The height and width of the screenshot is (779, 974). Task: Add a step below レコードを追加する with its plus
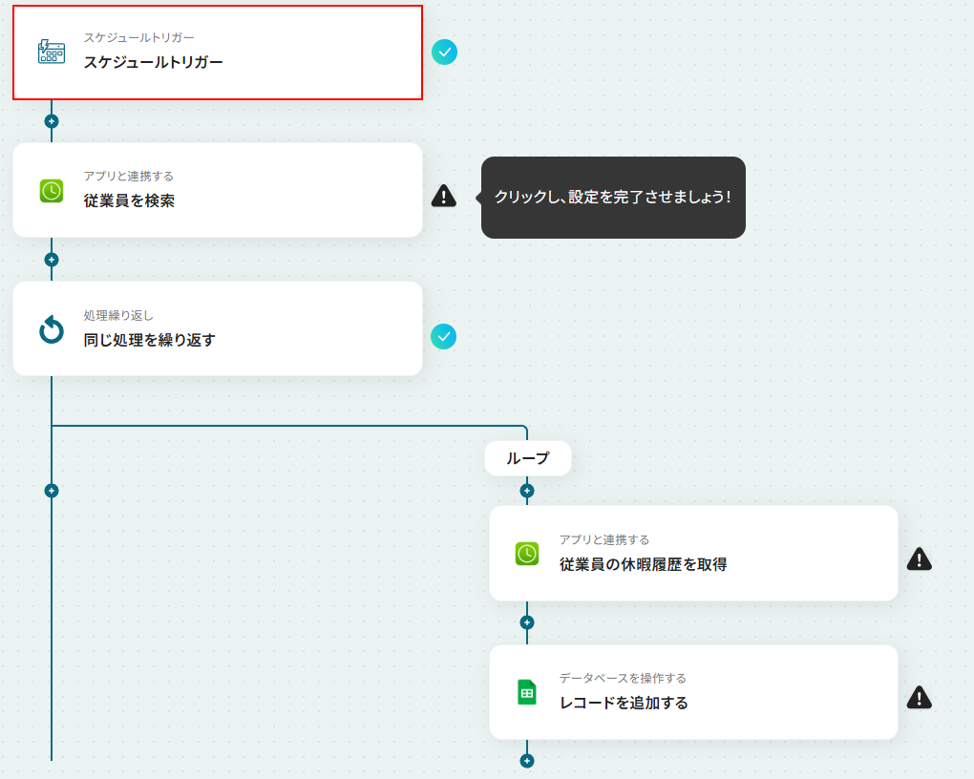click(x=527, y=761)
